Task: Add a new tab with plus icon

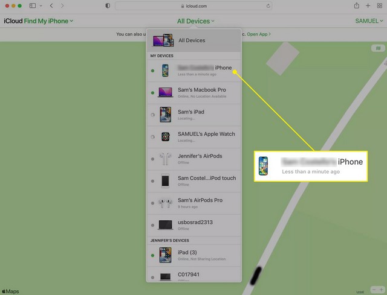Action: coord(368,5)
